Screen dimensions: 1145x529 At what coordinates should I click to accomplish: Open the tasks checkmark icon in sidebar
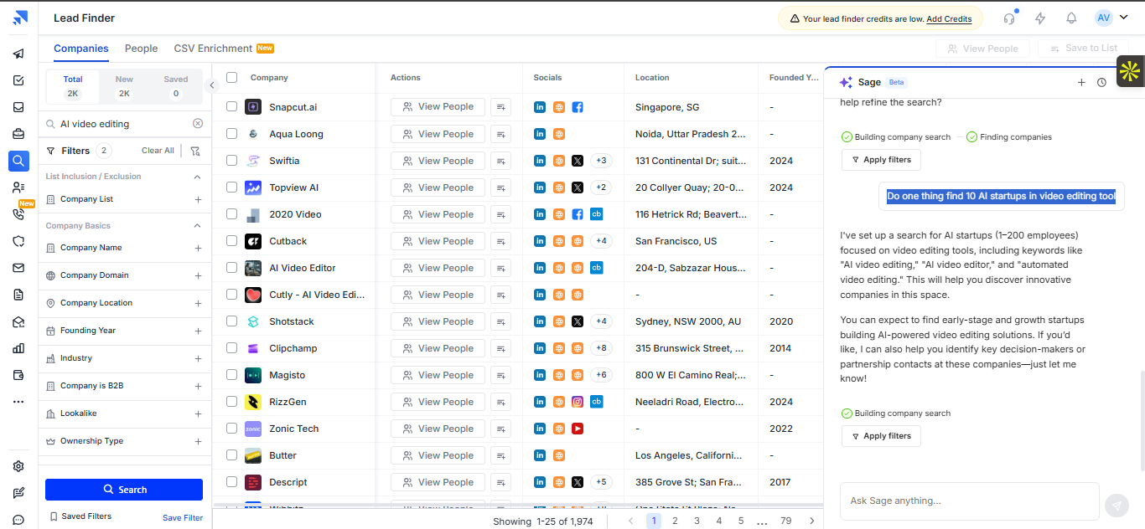point(18,80)
